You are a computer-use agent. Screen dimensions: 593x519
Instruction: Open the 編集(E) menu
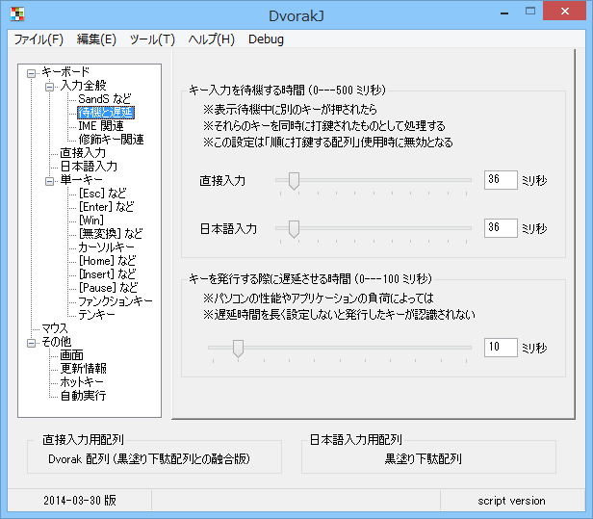tap(96, 39)
